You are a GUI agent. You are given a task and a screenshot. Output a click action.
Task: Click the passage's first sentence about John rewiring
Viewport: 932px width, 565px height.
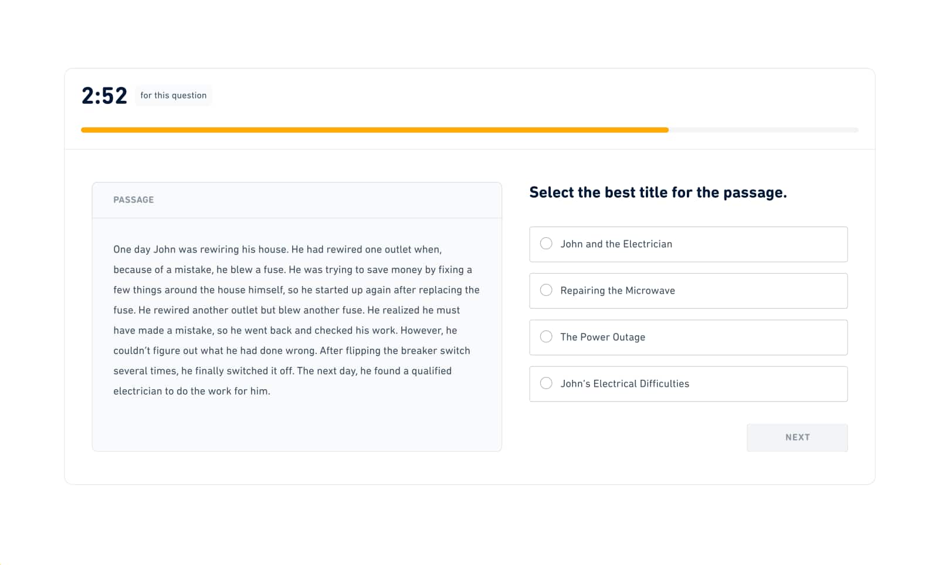click(x=201, y=250)
